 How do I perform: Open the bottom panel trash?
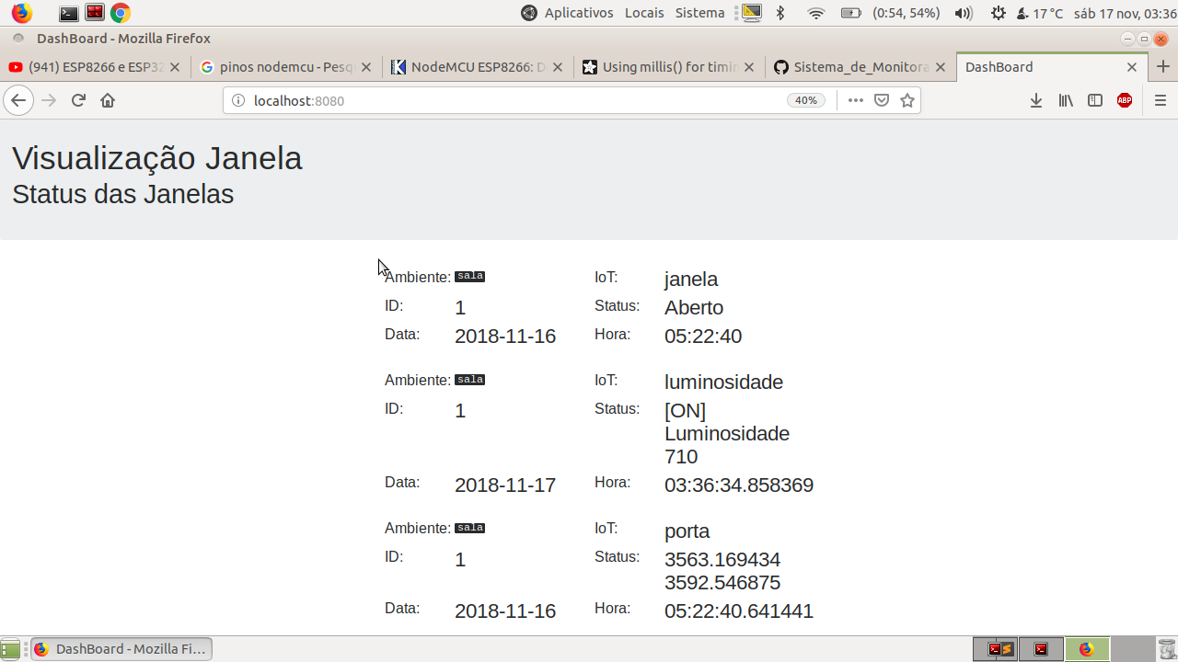(x=1167, y=648)
